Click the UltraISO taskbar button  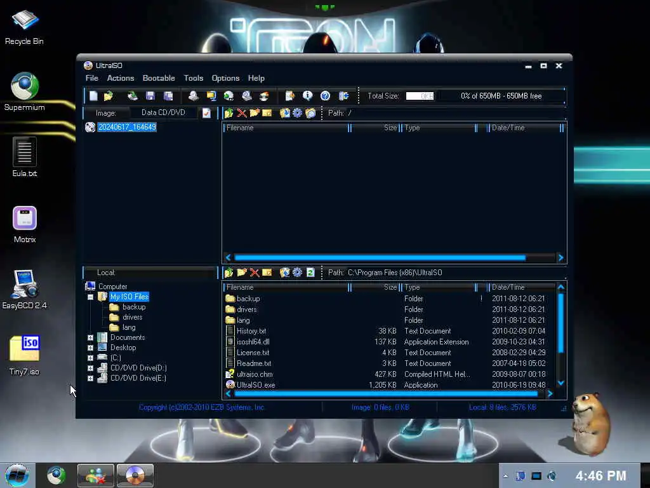tap(135, 475)
